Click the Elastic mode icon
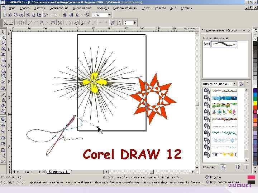Image resolution: width=258 pixels, height=193 pixels. click(113, 23)
